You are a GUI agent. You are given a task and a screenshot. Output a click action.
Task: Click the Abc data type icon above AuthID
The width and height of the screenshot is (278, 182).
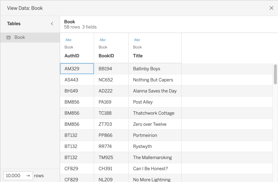tap(69, 40)
